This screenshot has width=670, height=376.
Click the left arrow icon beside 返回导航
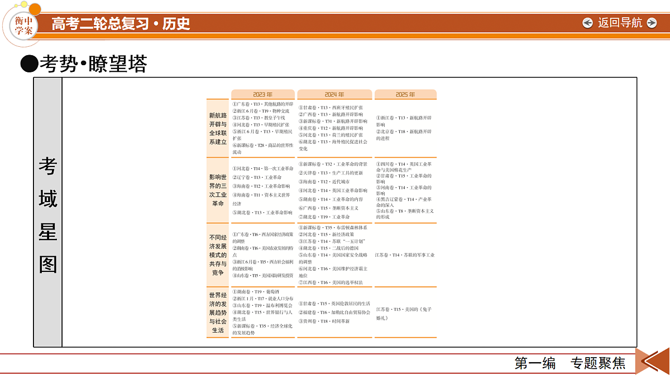pos(587,23)
